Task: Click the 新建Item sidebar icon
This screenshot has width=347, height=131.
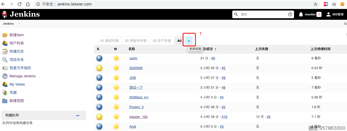Action: point(5,35)
